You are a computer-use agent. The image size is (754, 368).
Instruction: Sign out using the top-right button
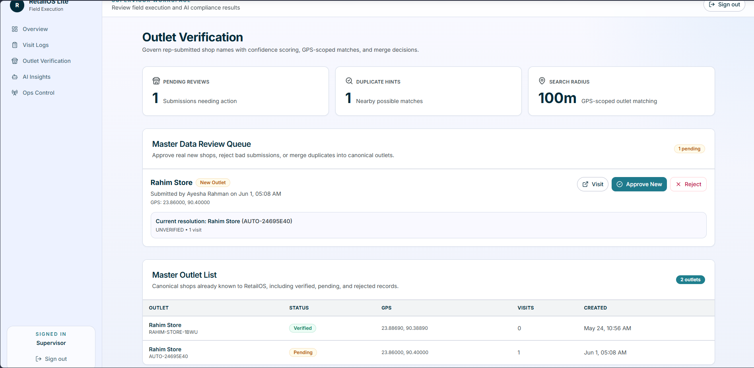[724, 5]
